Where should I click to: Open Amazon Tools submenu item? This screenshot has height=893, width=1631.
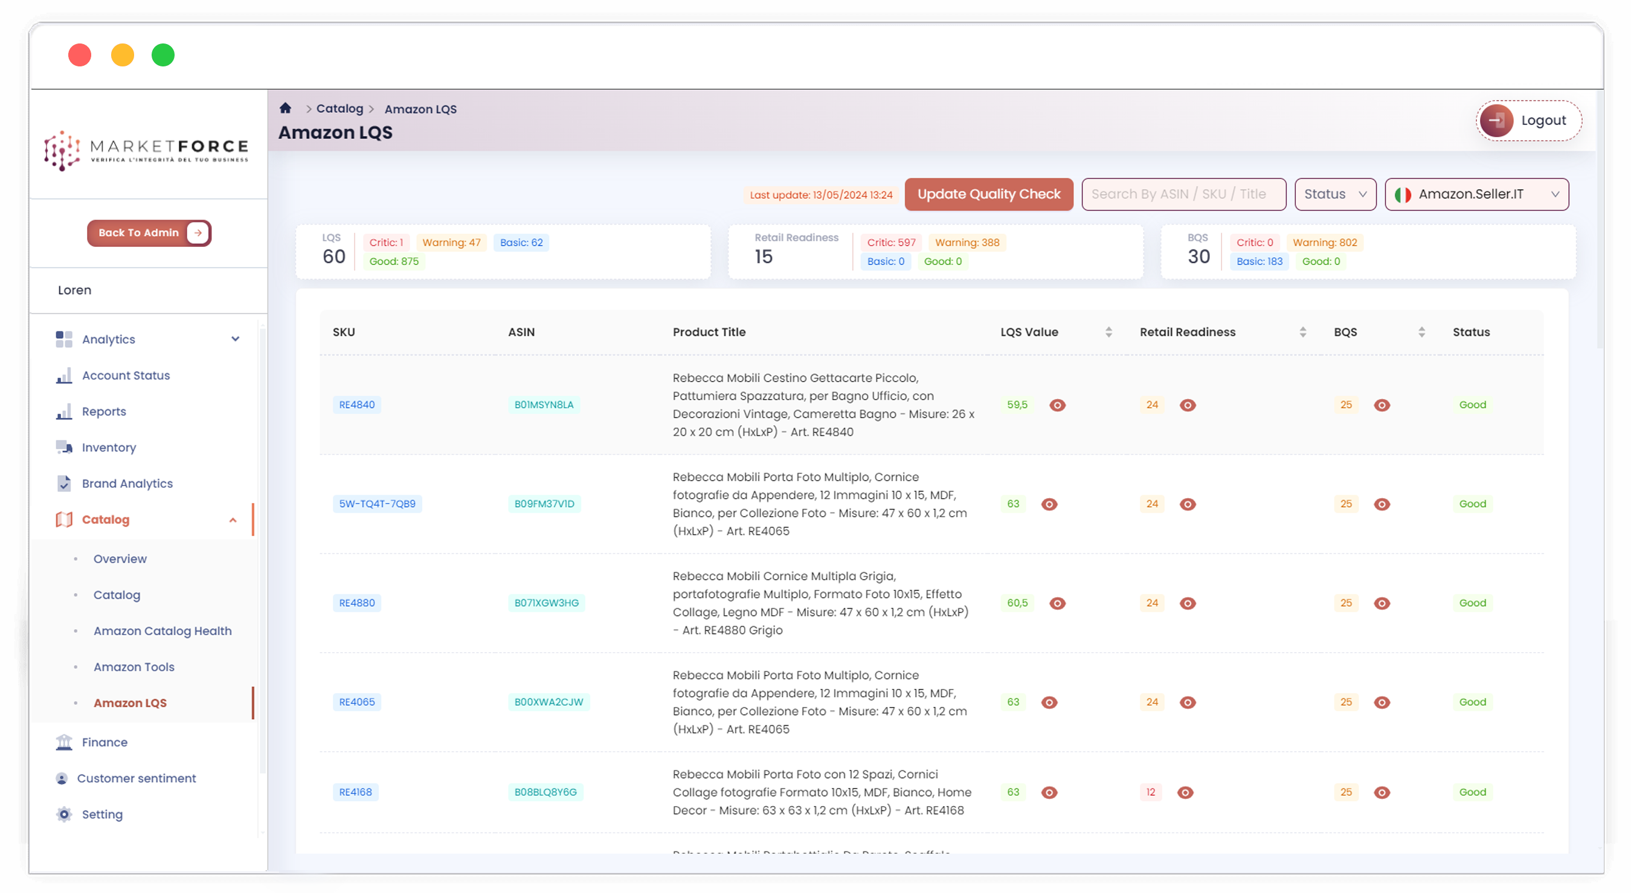pyautogui.click(x=134, y=667)
